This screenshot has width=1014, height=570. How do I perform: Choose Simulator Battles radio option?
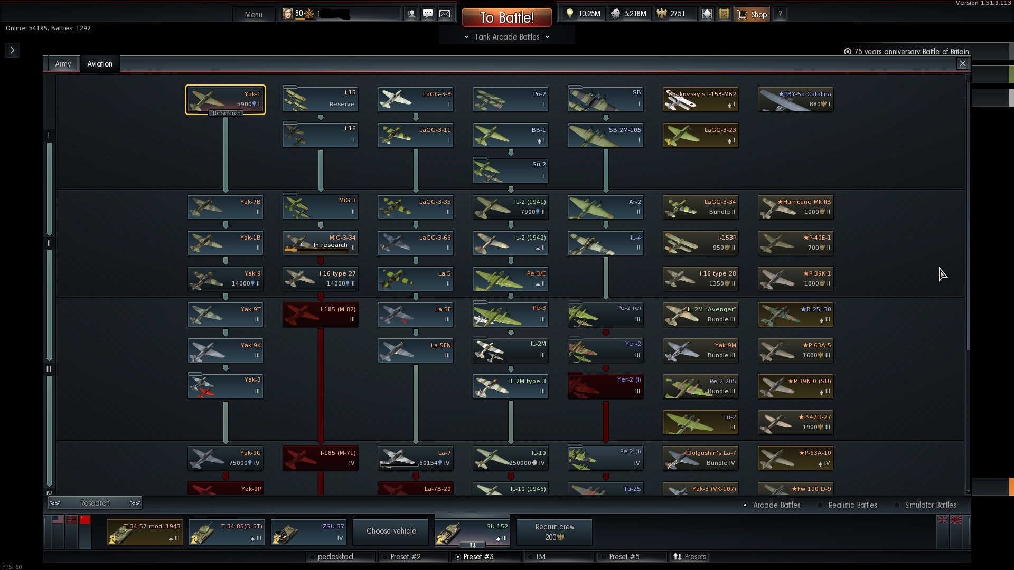point(897,505)
